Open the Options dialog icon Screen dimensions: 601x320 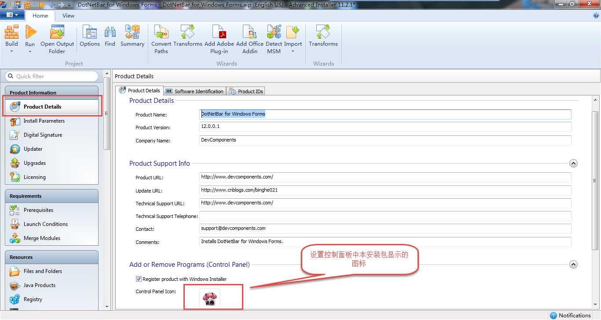(90, 32)
